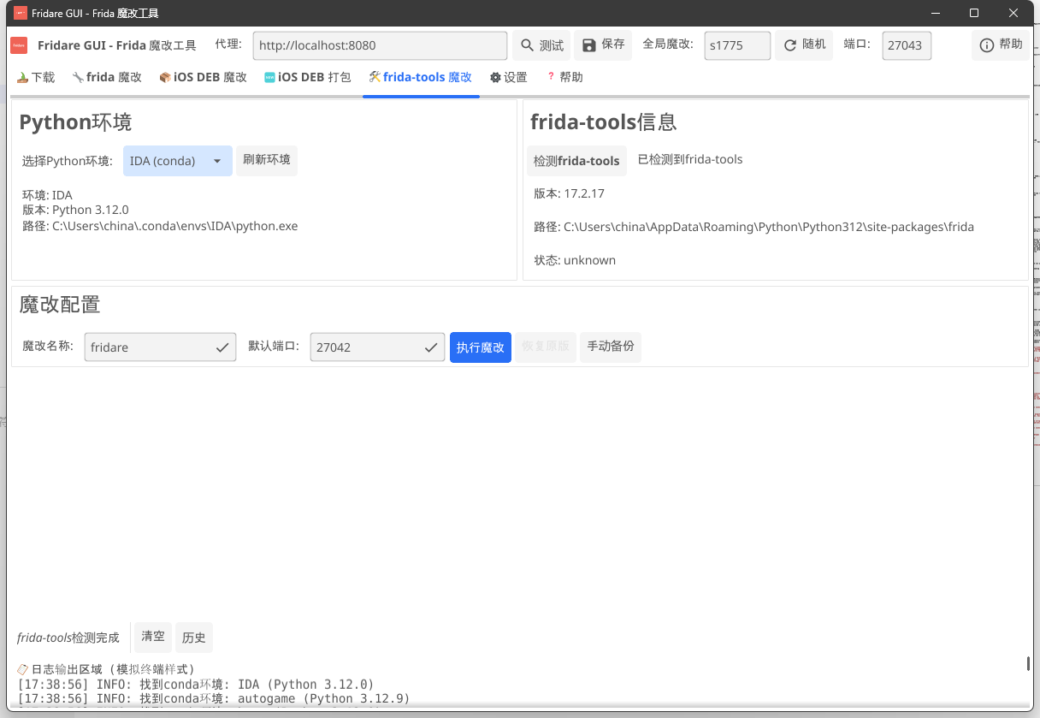Switch to the iOS DEB 打包 tab
This screenshot has width=1040, height=718.
307,77
